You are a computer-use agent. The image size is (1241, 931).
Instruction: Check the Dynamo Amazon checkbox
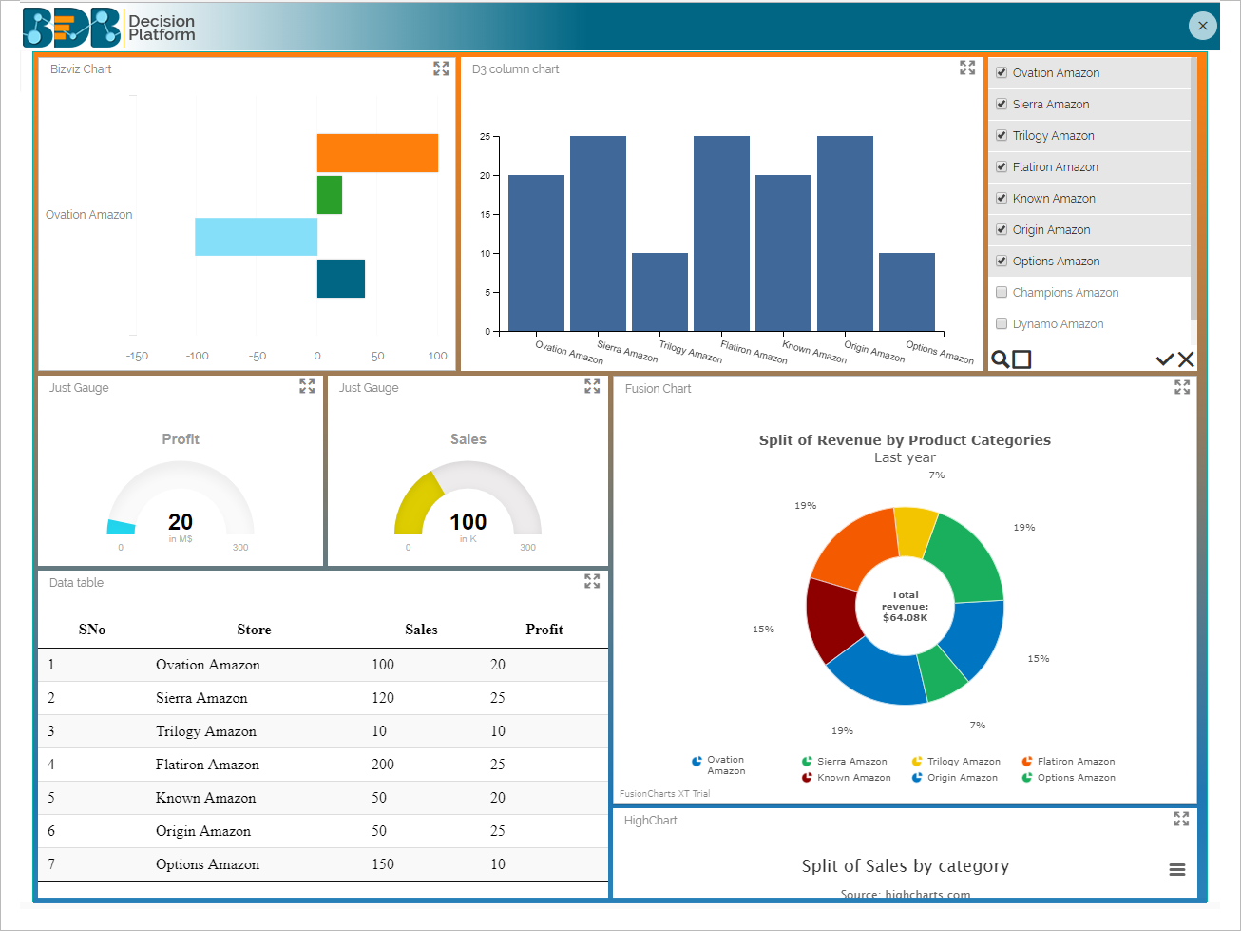pyautogui.click(x=1002, y=324)
